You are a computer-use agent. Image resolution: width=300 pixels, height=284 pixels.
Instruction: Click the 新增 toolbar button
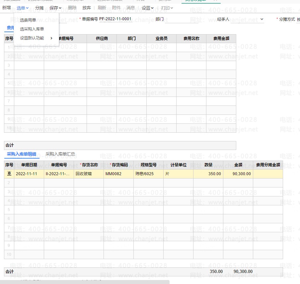point(6,8)
